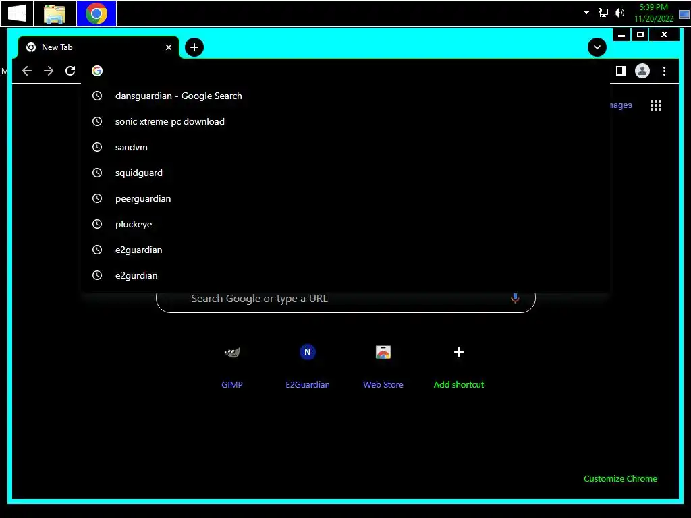Select the New Tab tab
This screenshot has width=691, height=518.
pyautogui.click(x=99, y=47)
